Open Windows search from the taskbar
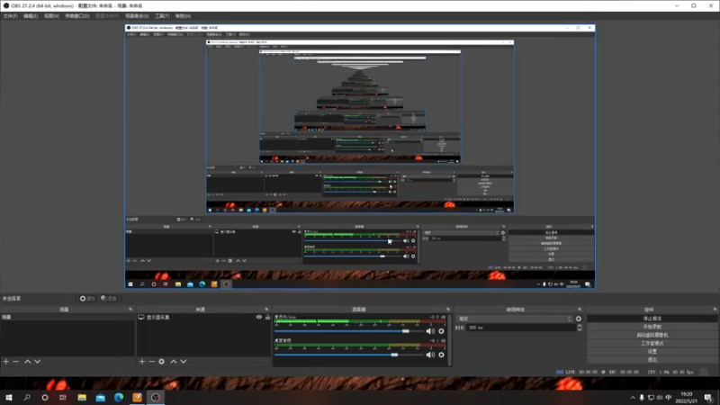The image size is (720, 405). click(27, 397)
